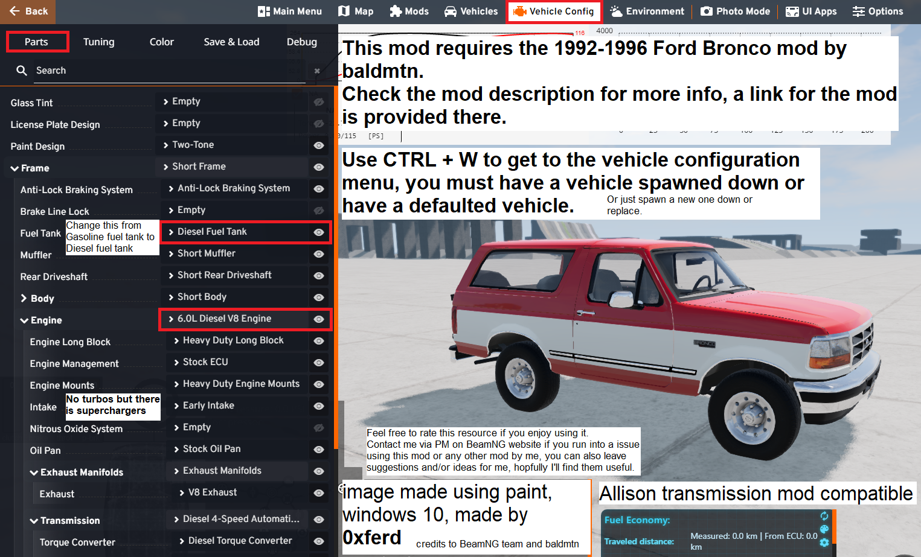Viewport: 921px width, 557px height.
Task: Open the Diesel Fuel Tank dropdown
Action: (x=234, y=232)
